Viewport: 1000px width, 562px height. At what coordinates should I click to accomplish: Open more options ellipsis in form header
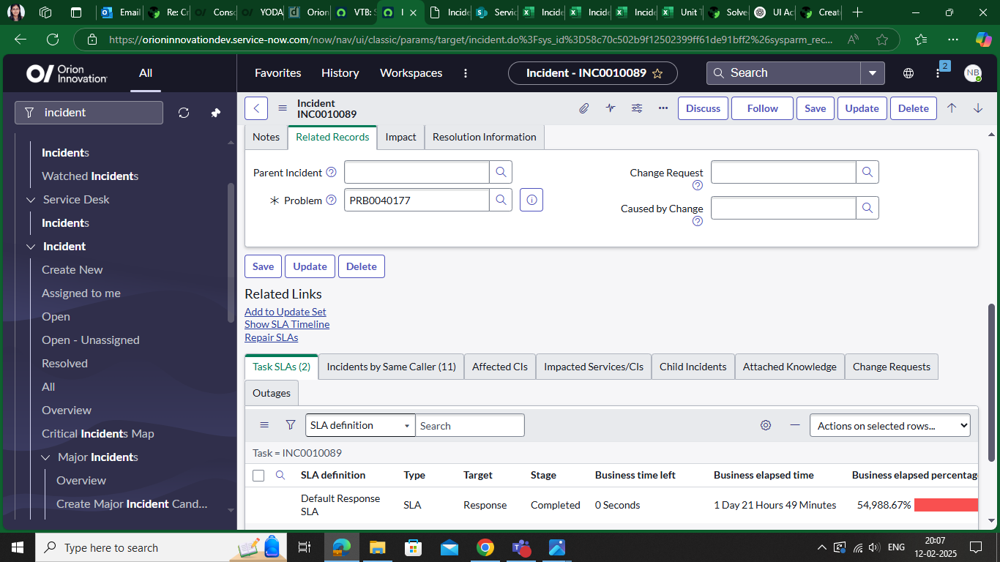(x=663, y=108)
